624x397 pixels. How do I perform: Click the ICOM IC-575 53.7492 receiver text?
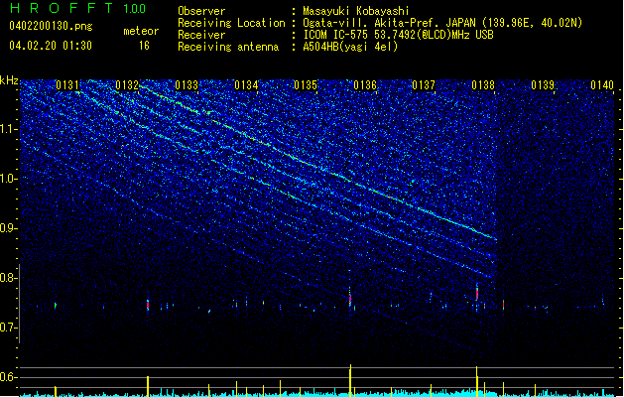point(398,35)
